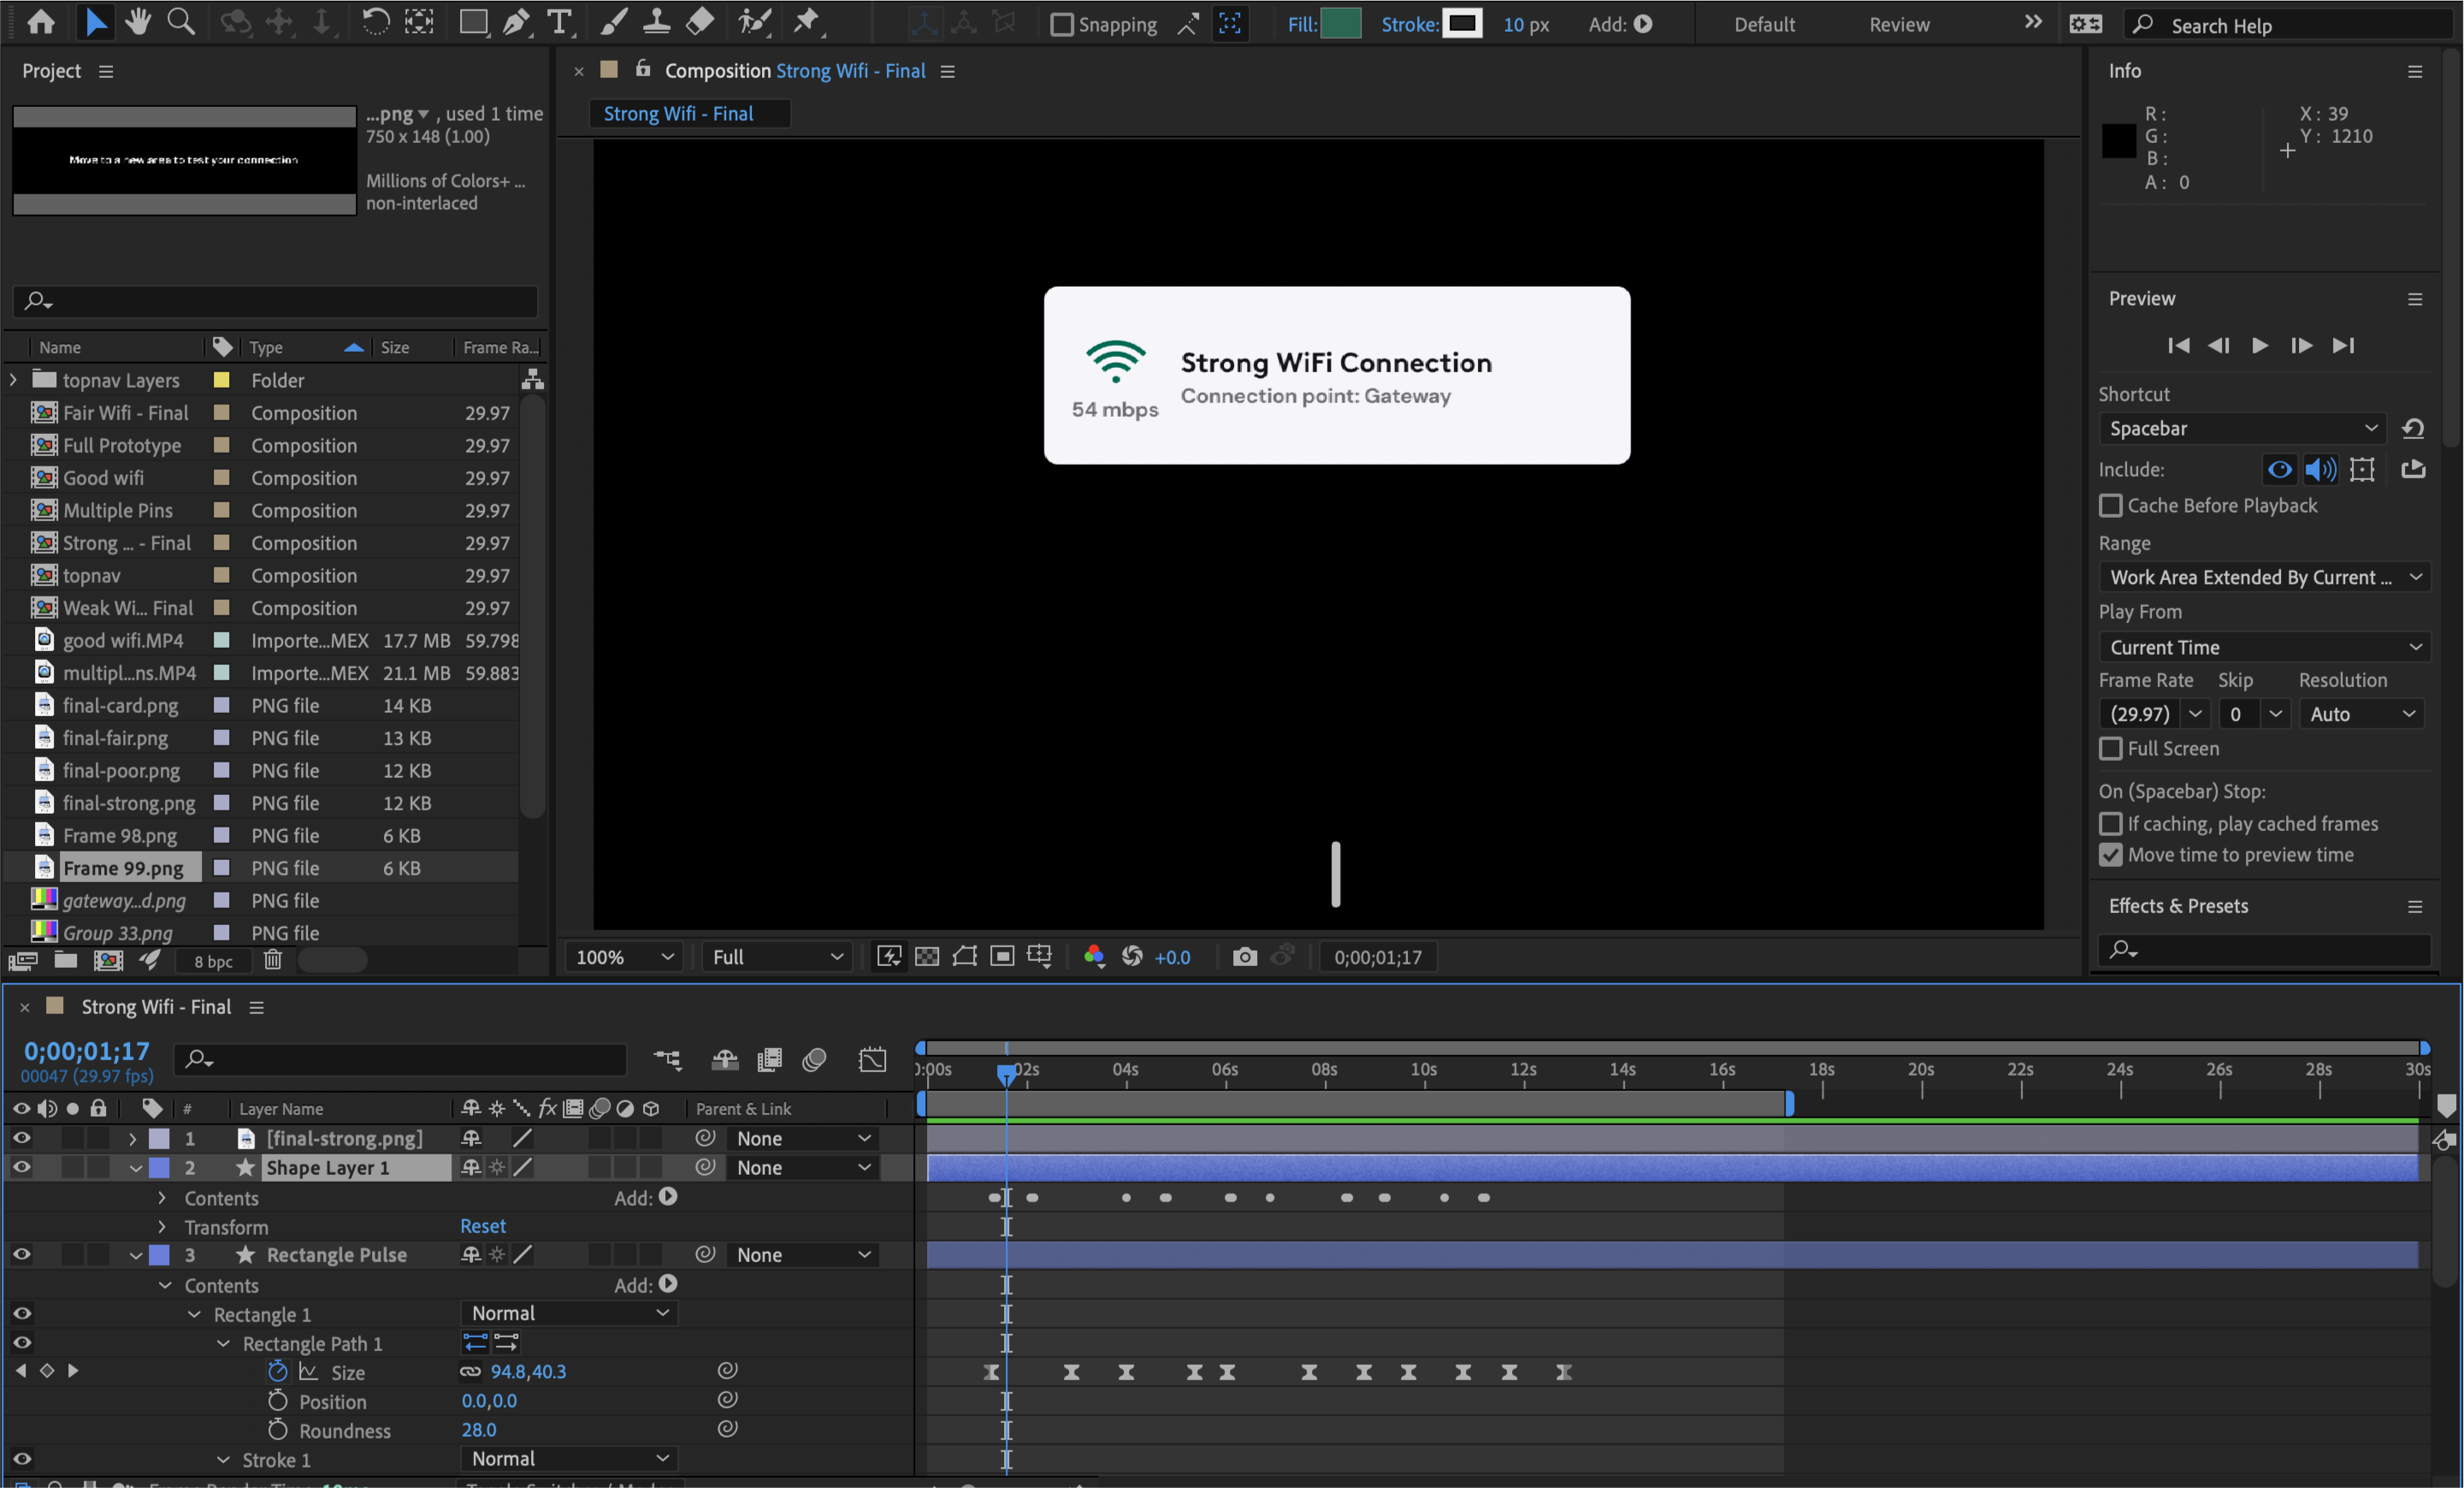Delete selected item with trash icon
The width and height of the screenshot is (2464, 1488).
click(x=272, y=961)
